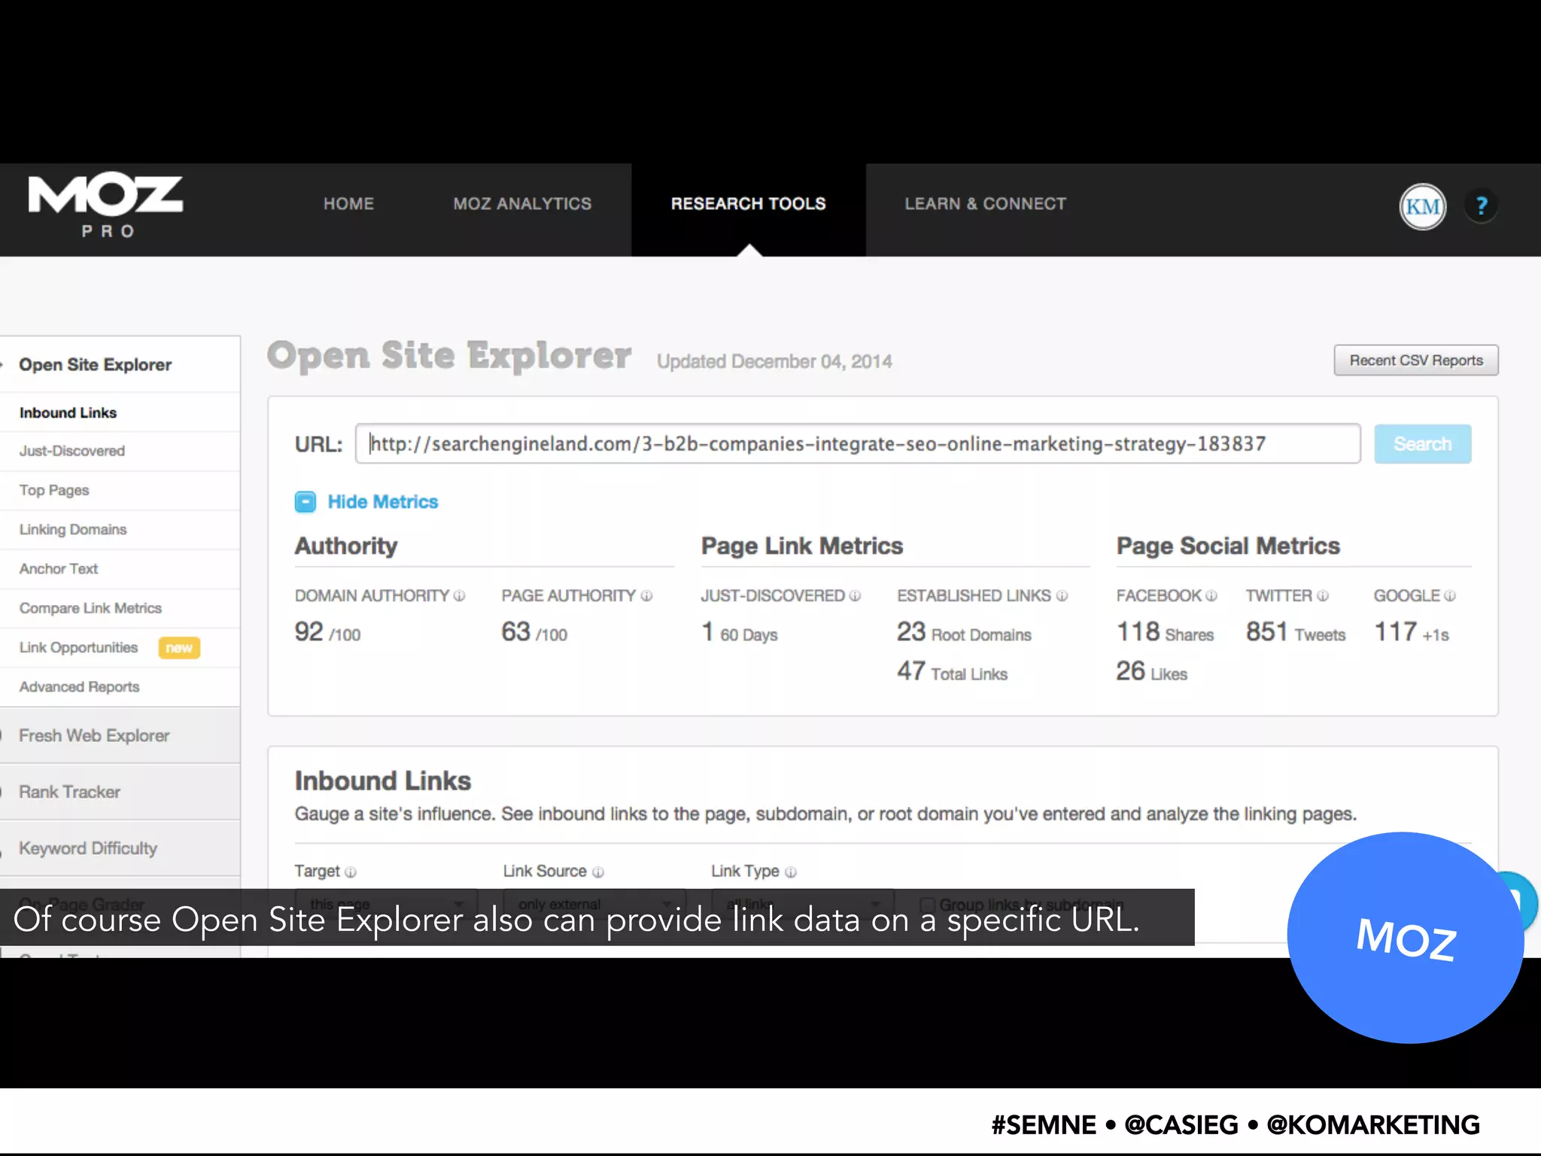Screen dimensions: 1541x1156
Task: Click the 117 +1s value
Action: [x=1412, y=632]
